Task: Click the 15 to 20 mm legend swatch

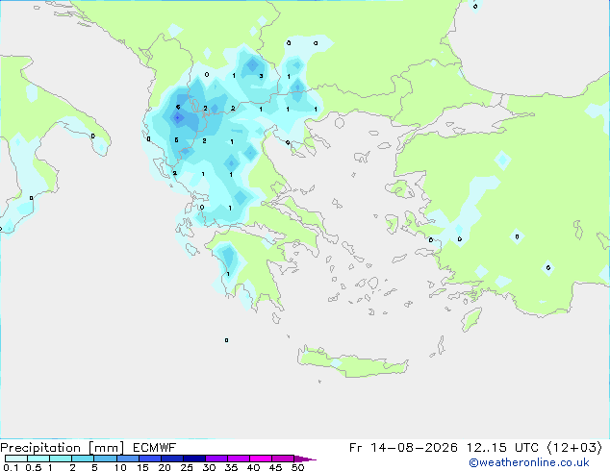Action: pyautogui.click(x=149, y=459)
